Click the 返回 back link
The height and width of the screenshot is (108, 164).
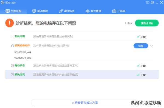point(128,23)
